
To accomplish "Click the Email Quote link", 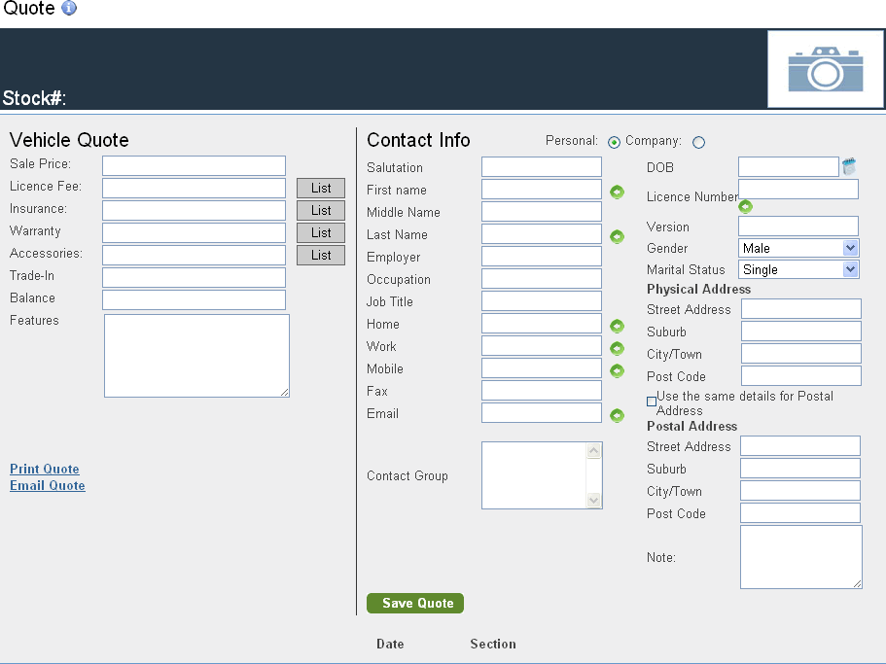I will (48, 485).
